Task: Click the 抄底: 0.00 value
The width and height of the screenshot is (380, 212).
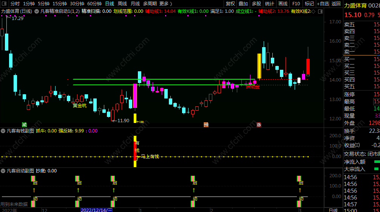Action: click(x=46, y=171)
